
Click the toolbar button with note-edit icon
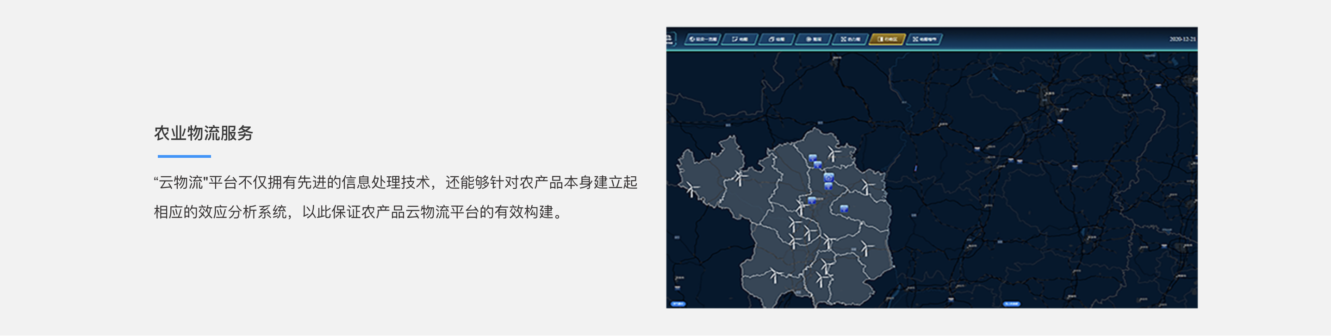point(740,39)
